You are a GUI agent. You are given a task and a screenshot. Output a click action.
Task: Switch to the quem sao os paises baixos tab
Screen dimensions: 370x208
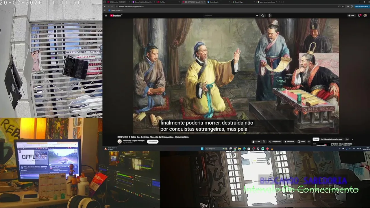[269, 2]
